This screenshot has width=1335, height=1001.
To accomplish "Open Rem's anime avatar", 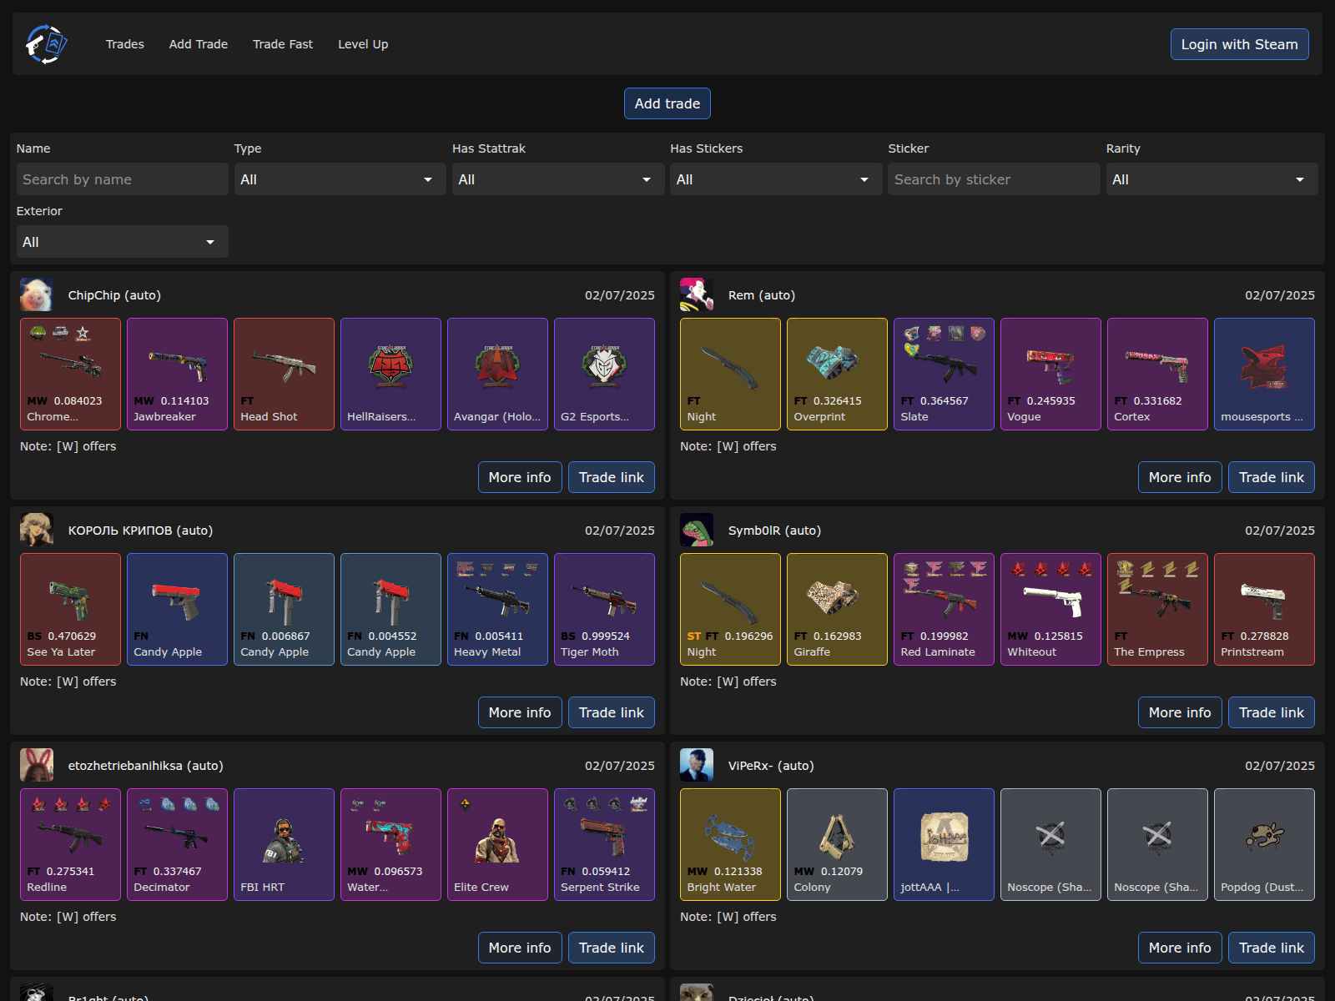I will [x=697, y=295].
